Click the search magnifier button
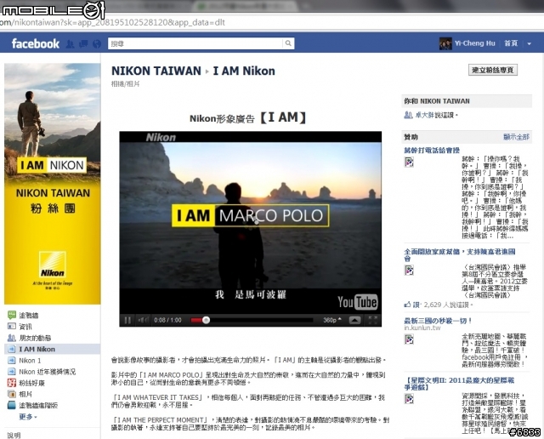544x439 pixels. pyautogui.click(x=288, y=43)
